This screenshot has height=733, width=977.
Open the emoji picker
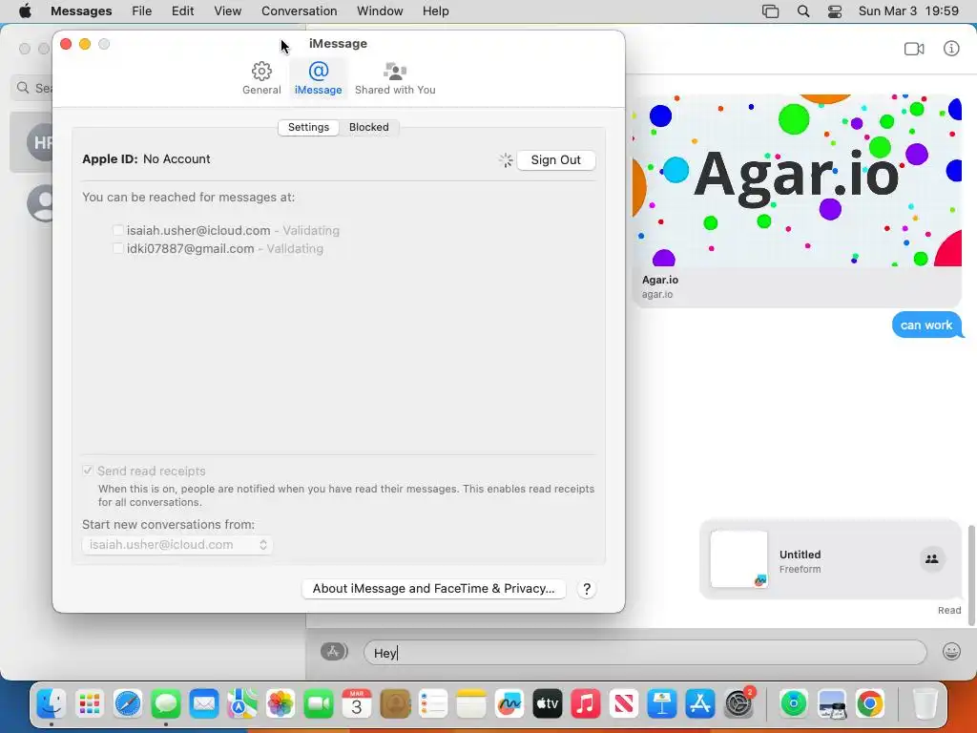tap(951, 652)
